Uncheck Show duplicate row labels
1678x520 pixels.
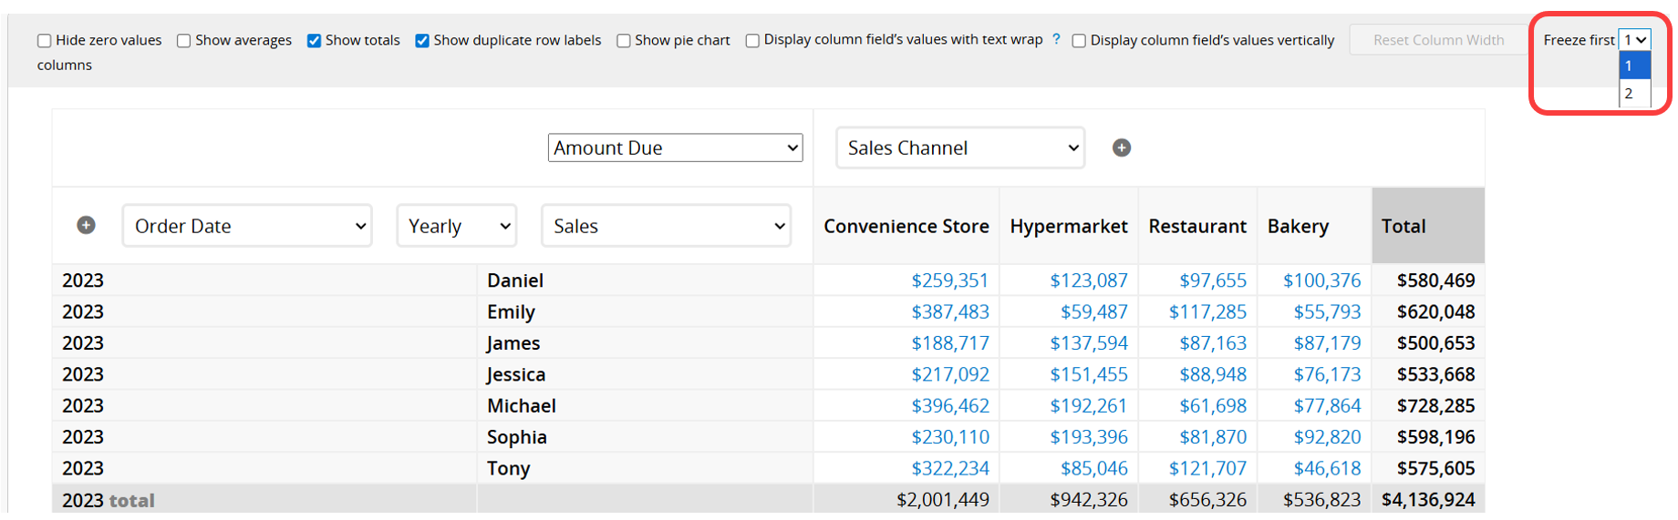pyautogui.click(x=422, y=41)
